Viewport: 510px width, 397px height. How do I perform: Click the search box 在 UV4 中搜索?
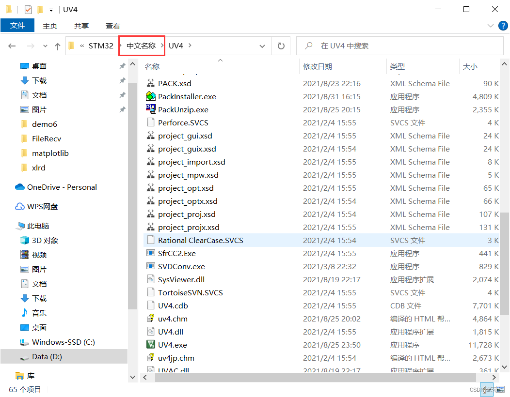click(400, 46)
